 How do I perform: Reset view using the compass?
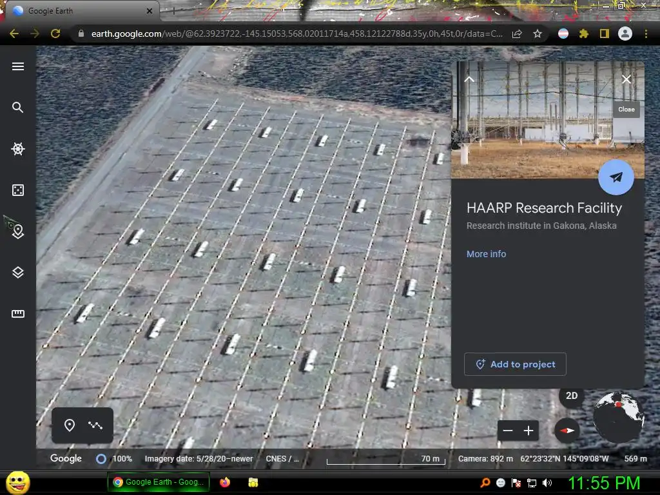click(x=567, y=430)
